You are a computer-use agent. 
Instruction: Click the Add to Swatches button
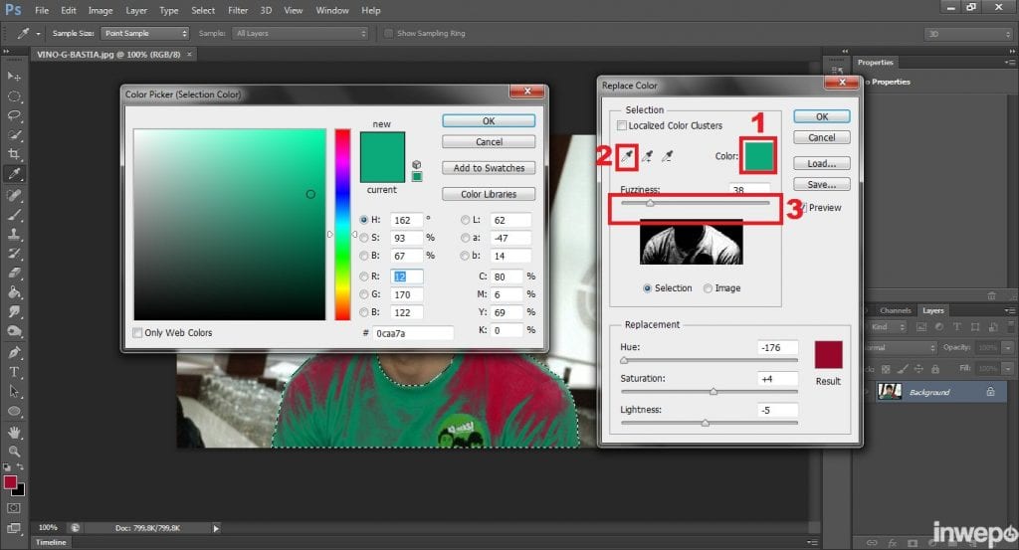point(489,168)
